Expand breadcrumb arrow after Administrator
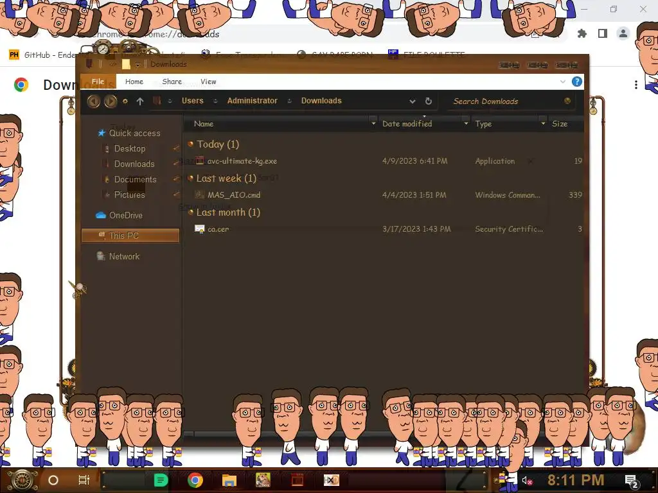 click(289, 101)
